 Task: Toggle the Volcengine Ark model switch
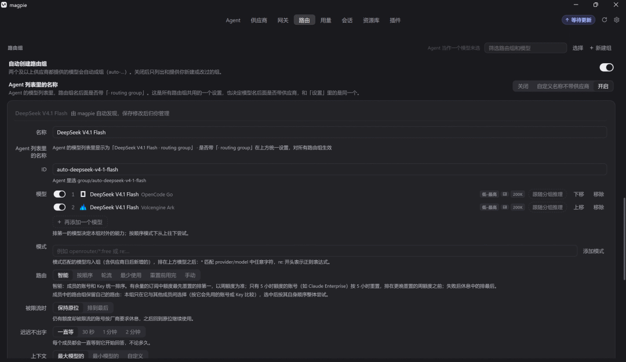pos(60,207)
